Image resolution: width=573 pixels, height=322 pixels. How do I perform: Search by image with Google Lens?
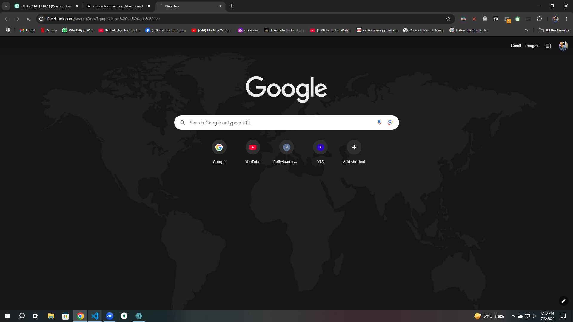coord(390,123)
